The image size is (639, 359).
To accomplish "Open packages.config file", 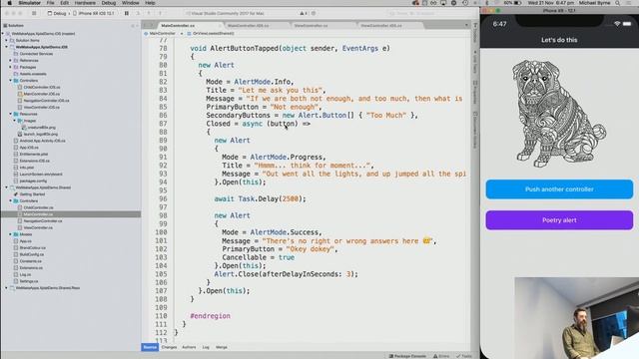I will 33,180.
